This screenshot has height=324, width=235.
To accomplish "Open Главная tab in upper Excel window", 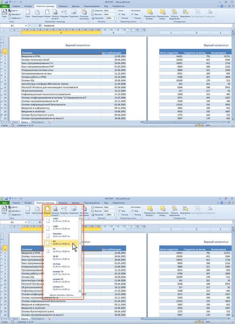I will (16, 6).
